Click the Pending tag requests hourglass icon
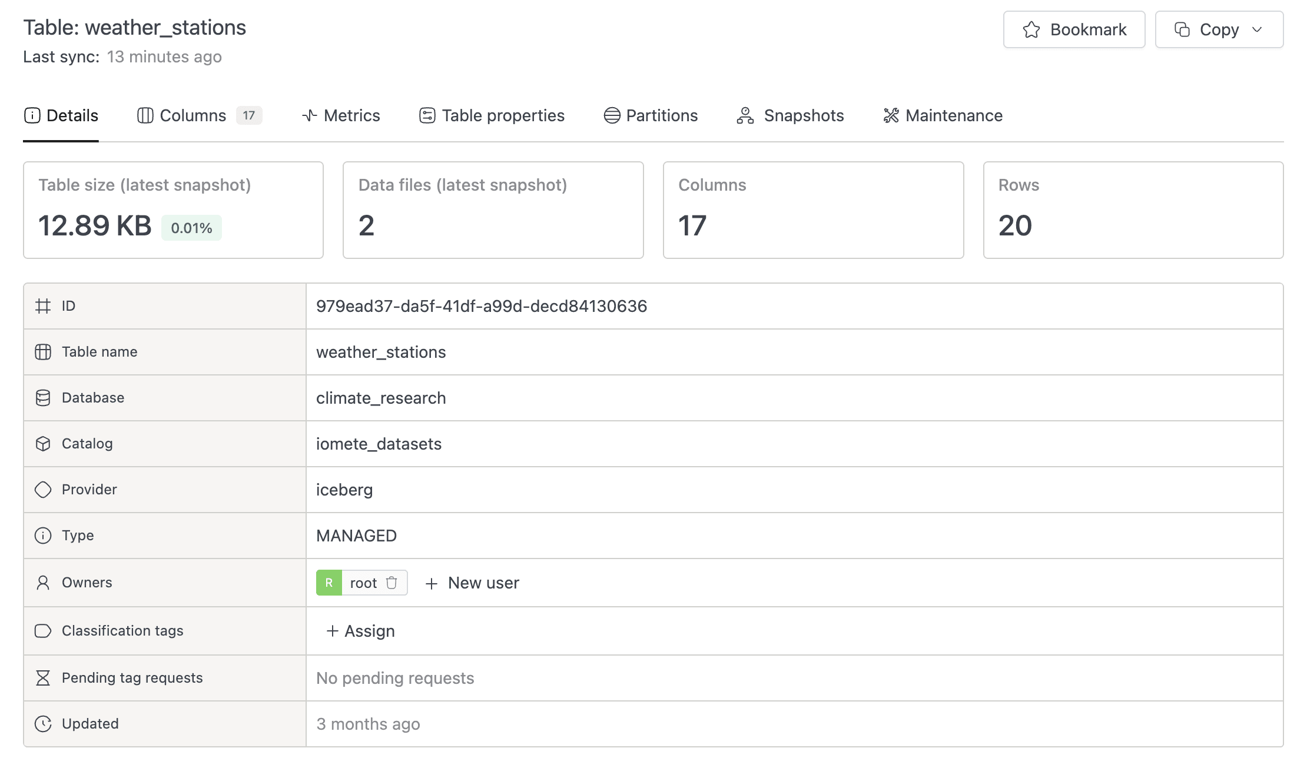This screenshot has height=758, width=1307. (43, 678)
